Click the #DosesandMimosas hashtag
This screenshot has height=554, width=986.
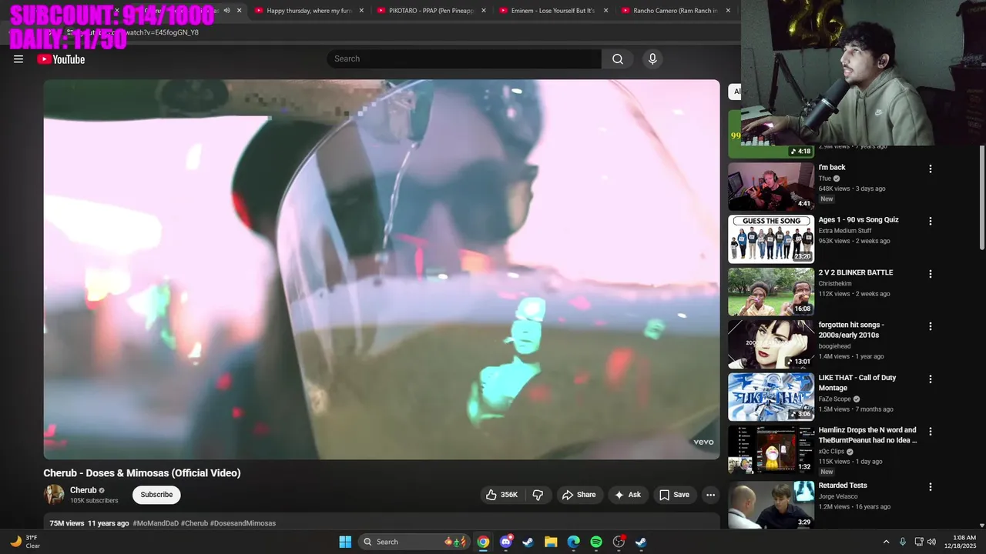click(x=243, y=523)
